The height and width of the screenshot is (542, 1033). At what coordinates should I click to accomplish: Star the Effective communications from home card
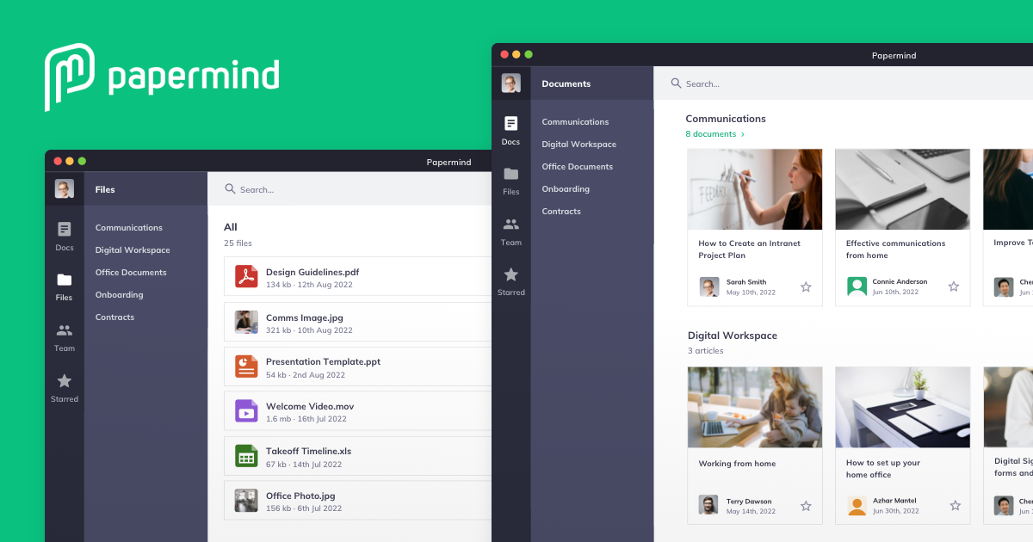(x=953, y=286)
